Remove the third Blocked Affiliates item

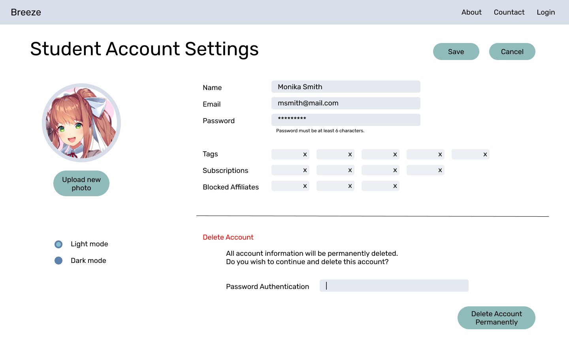pyautogui.click(x=395, y=186)
